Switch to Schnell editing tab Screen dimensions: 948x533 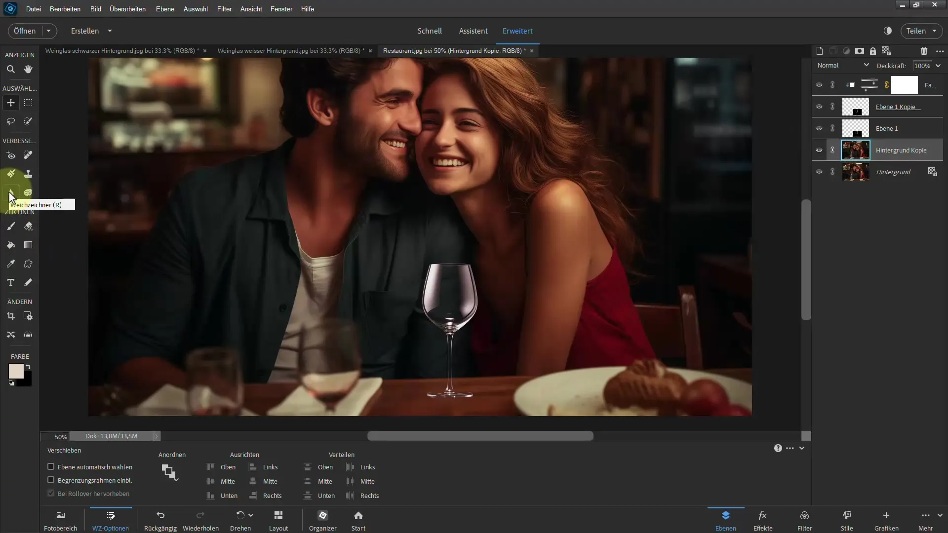[429, 31]
